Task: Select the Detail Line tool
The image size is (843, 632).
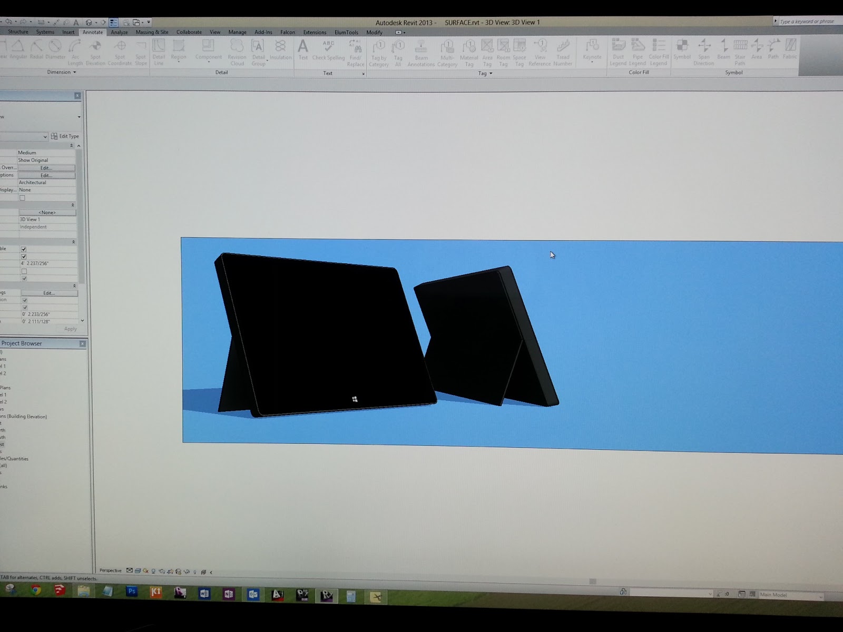Action: [160, 50]
